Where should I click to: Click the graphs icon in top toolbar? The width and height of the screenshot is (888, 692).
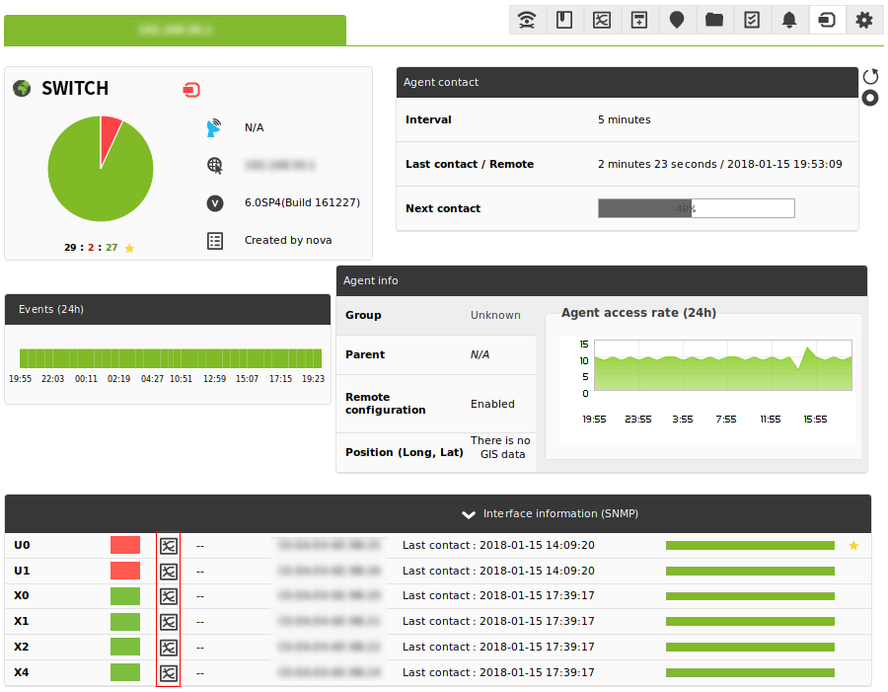(602, 21)
